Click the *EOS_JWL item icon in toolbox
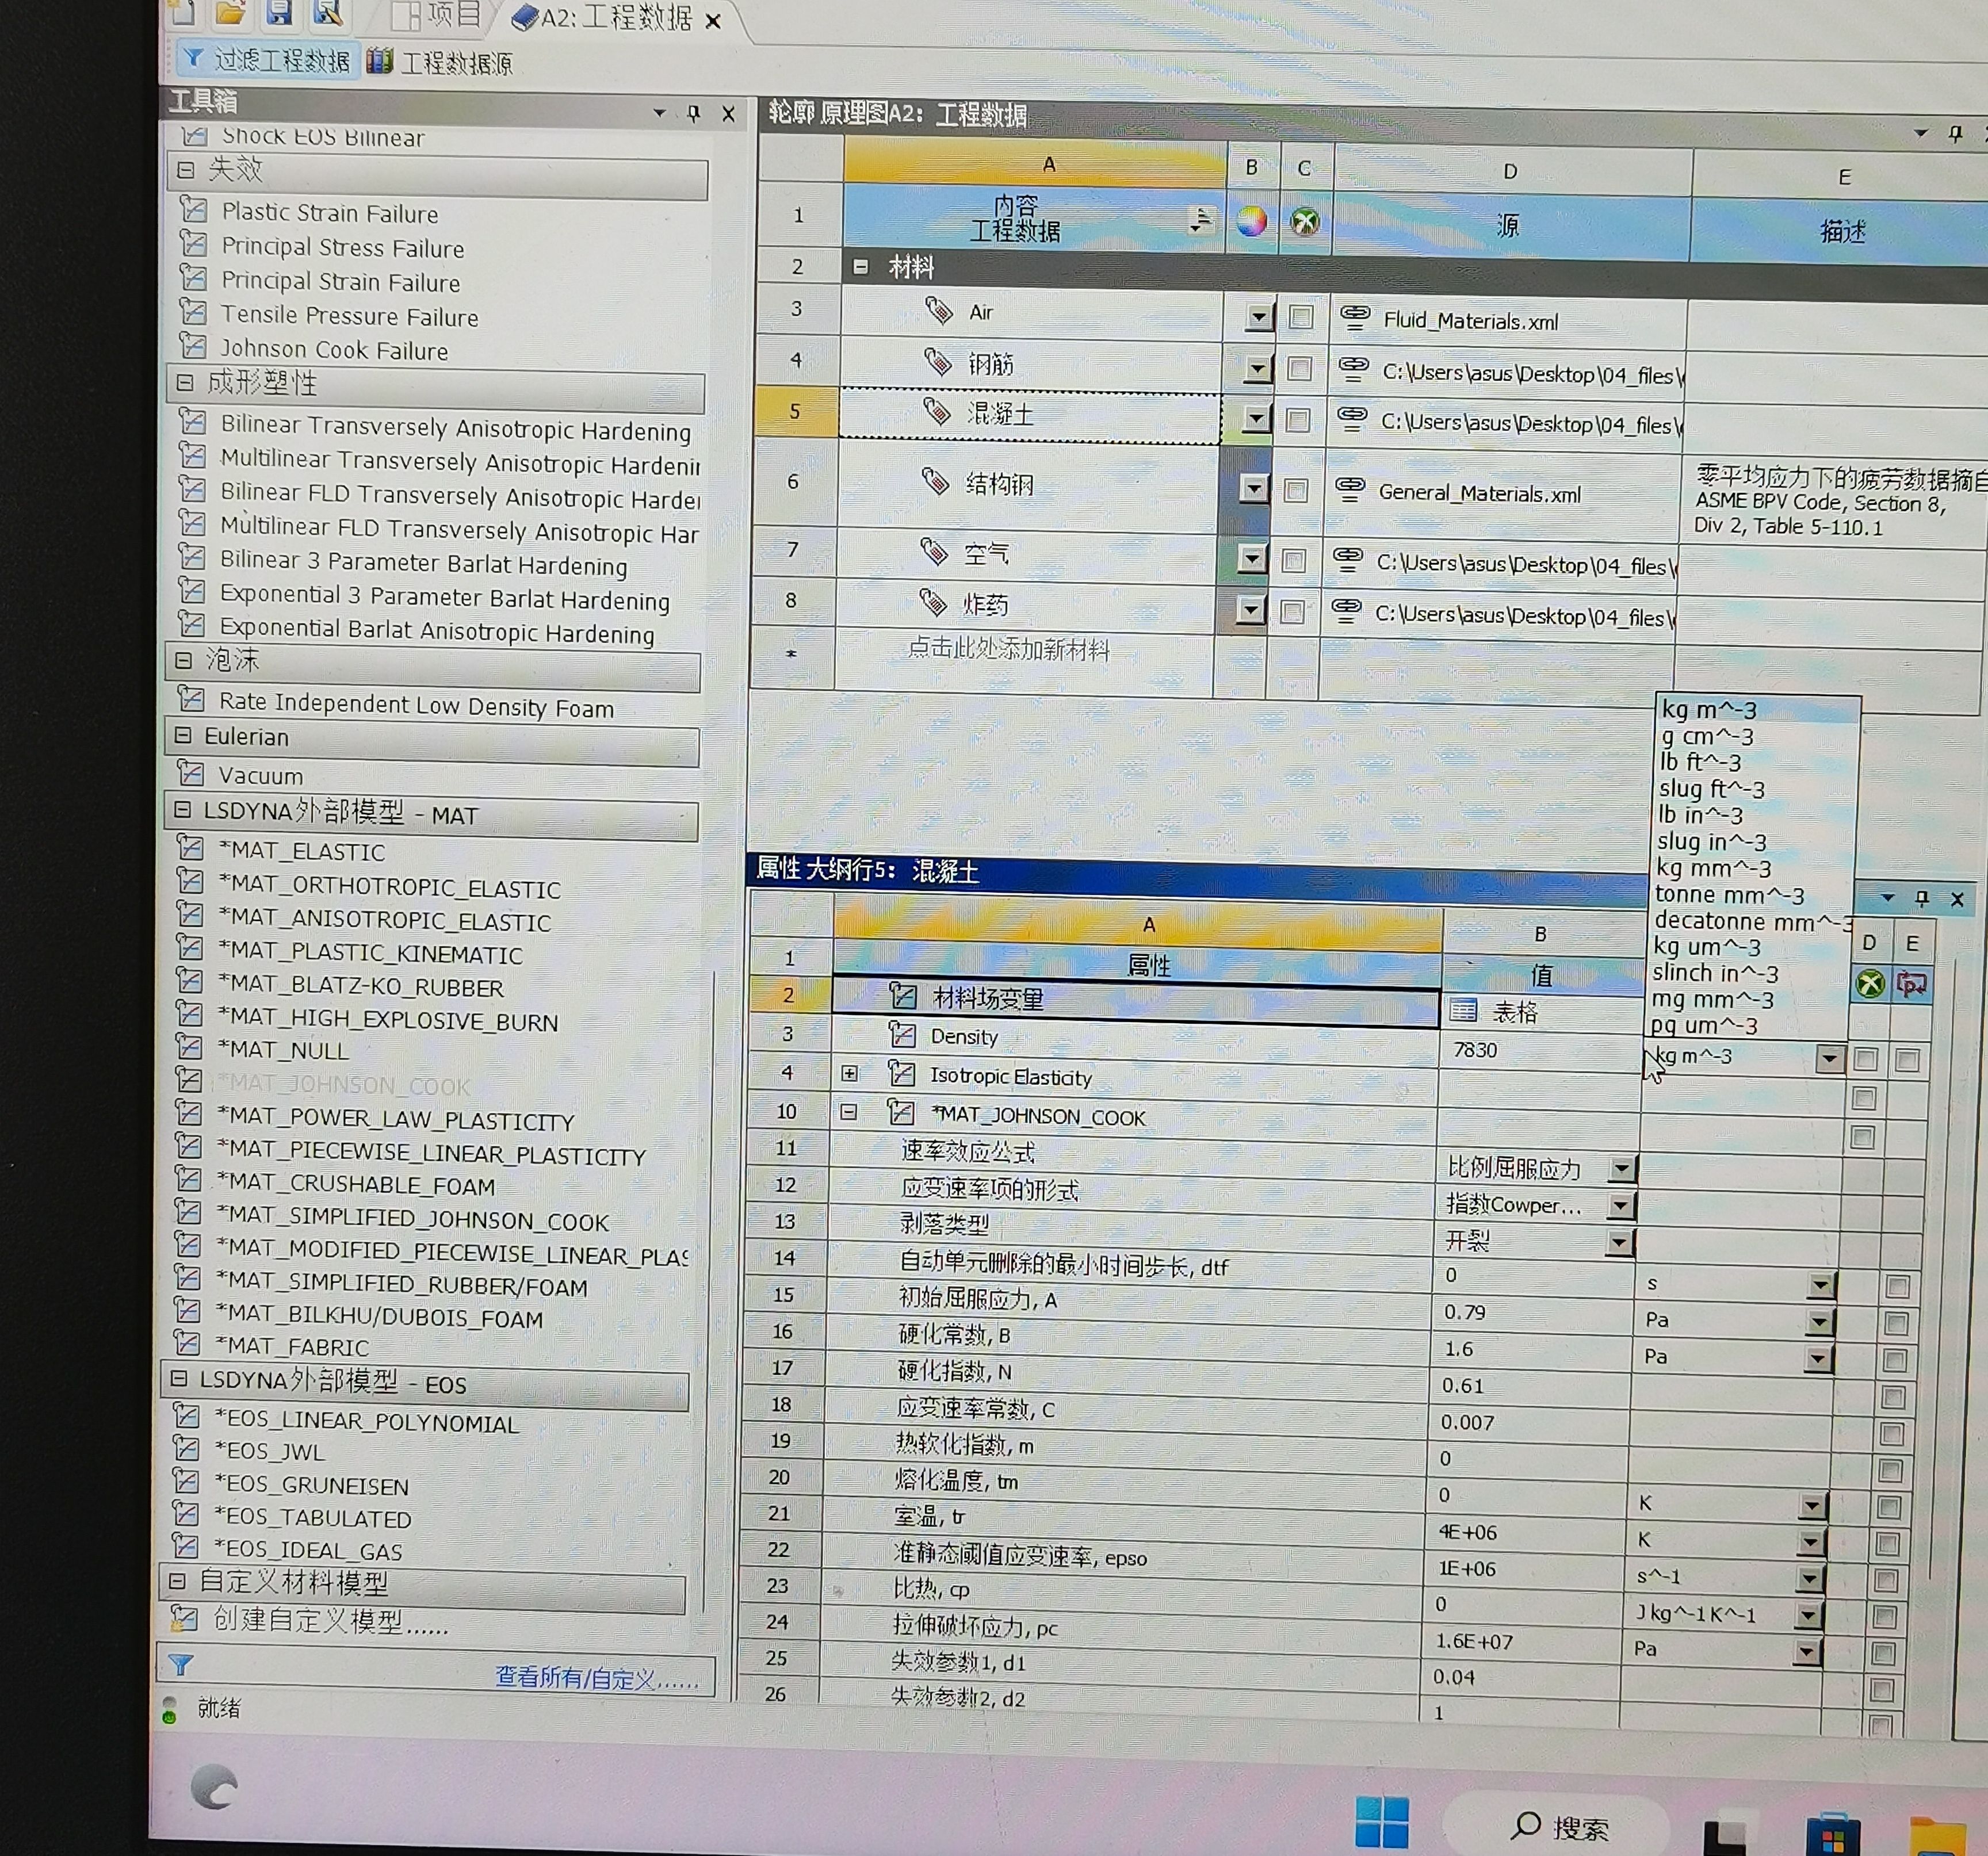This screenshot has width=1988, height=1856. [x=186, y=1448]
